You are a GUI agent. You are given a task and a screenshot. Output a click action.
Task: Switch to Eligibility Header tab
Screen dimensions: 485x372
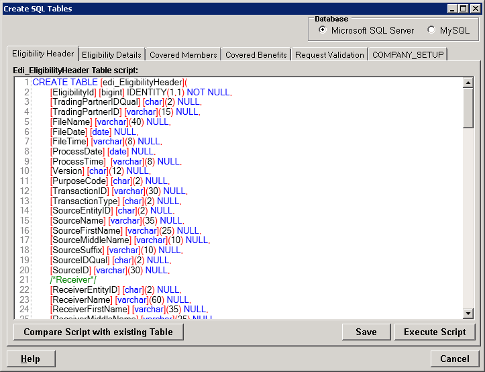(x=42, y=54)
